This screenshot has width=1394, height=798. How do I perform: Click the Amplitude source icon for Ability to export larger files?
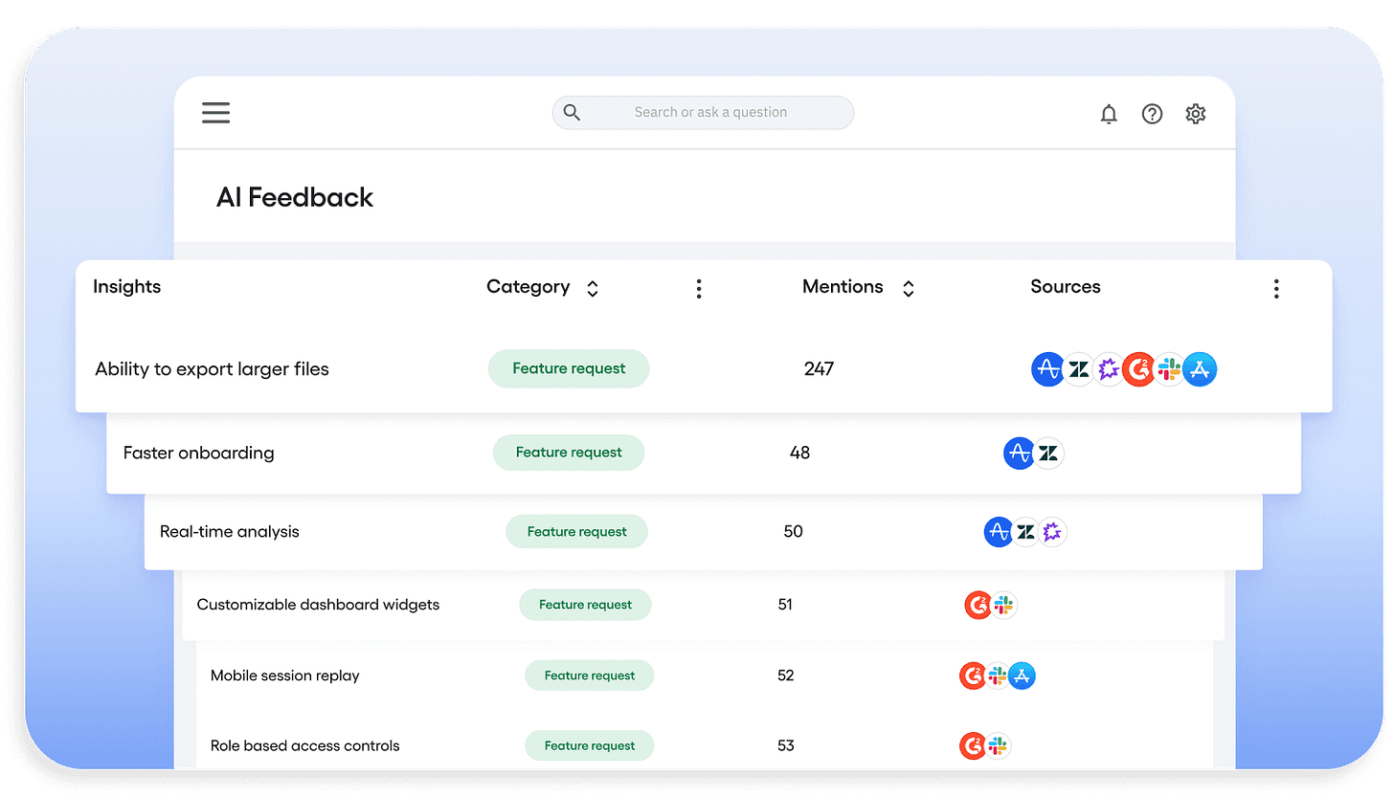[1047, 368]
